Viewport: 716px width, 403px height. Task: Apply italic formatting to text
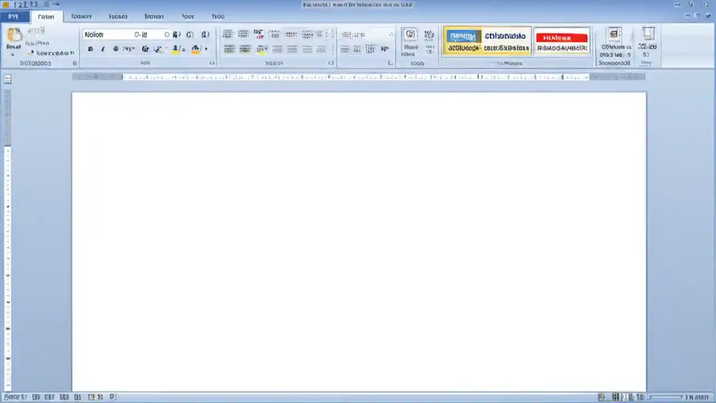[102, 49]
